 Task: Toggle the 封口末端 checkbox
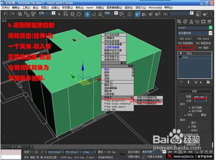pos(189,111)
